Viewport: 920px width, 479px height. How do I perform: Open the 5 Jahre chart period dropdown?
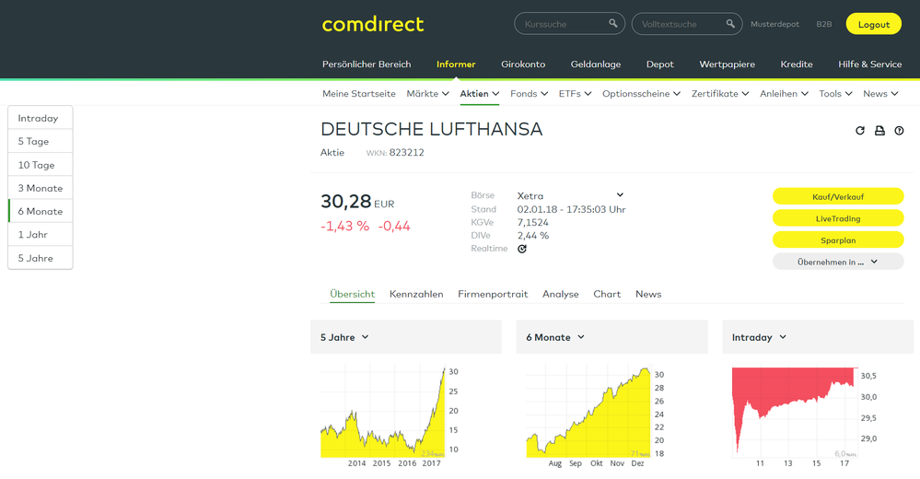tap(344, 337)
